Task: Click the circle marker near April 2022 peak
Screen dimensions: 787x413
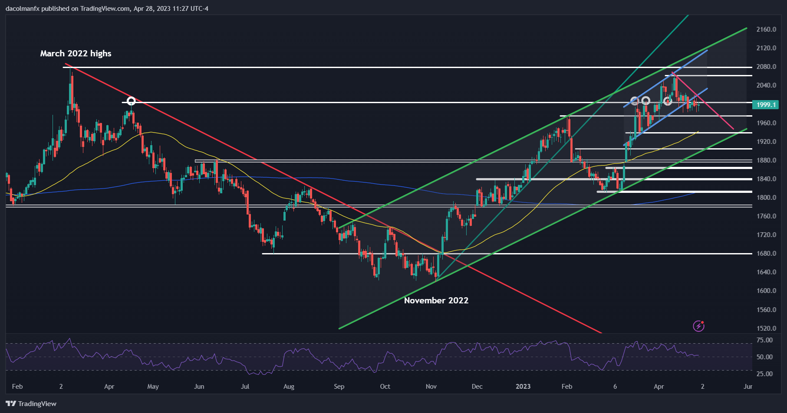Action: 131,101
